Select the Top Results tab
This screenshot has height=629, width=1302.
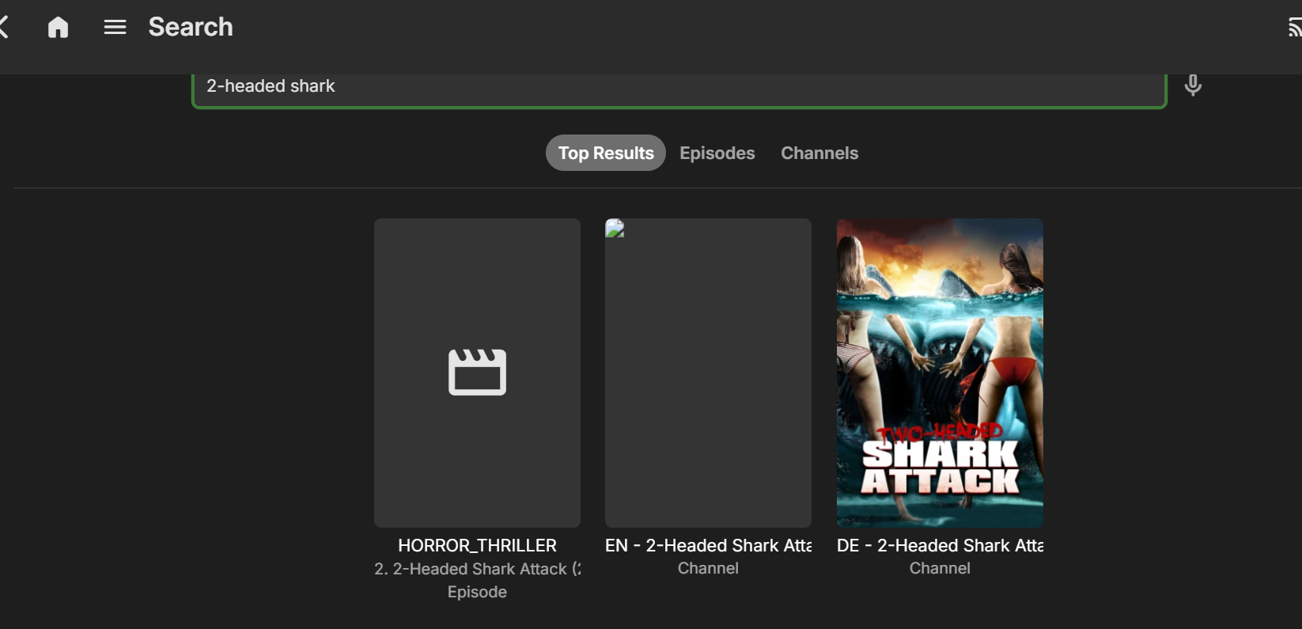click(x=606, y=153)
